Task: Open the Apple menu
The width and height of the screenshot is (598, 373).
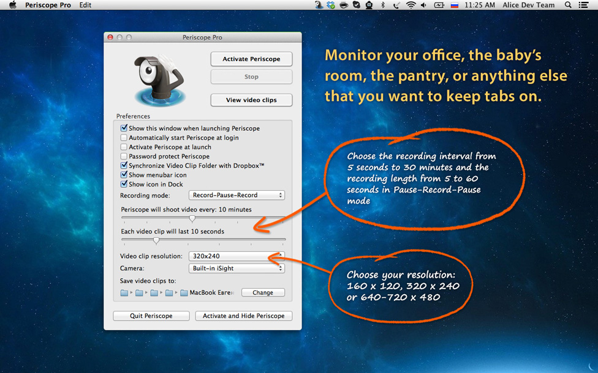Action: 13,5
